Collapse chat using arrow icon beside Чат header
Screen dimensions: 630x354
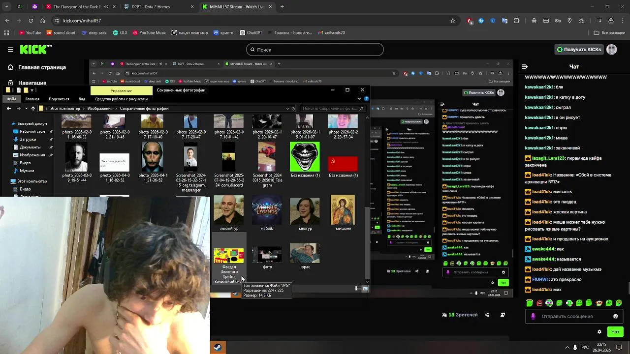coord(525,66)
